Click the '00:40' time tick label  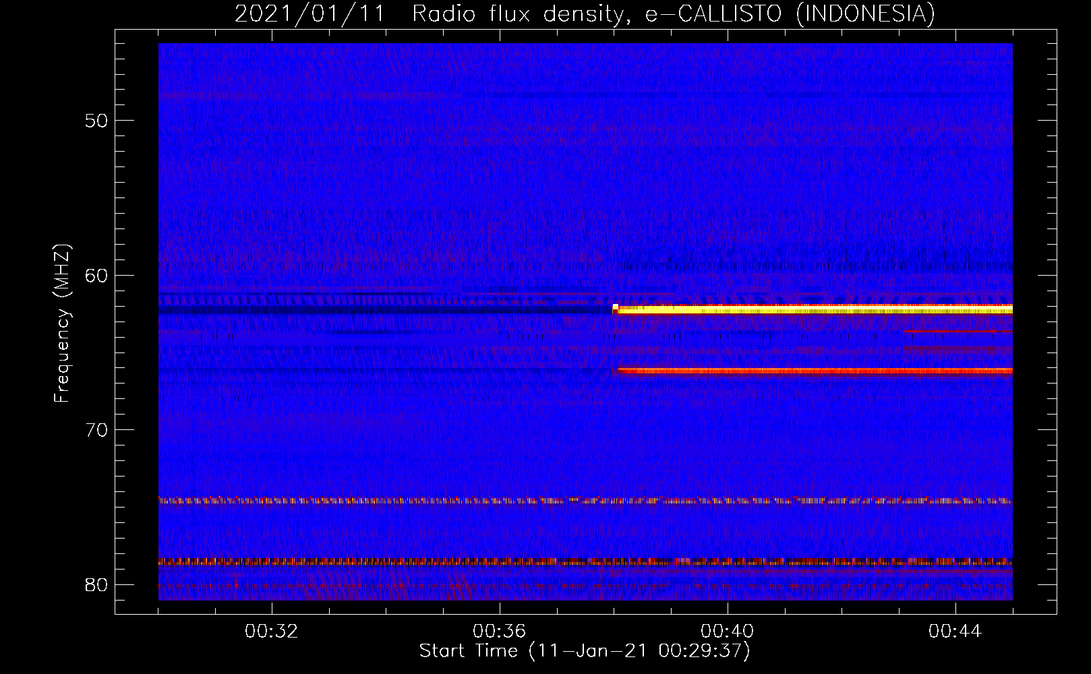[728, 632]
